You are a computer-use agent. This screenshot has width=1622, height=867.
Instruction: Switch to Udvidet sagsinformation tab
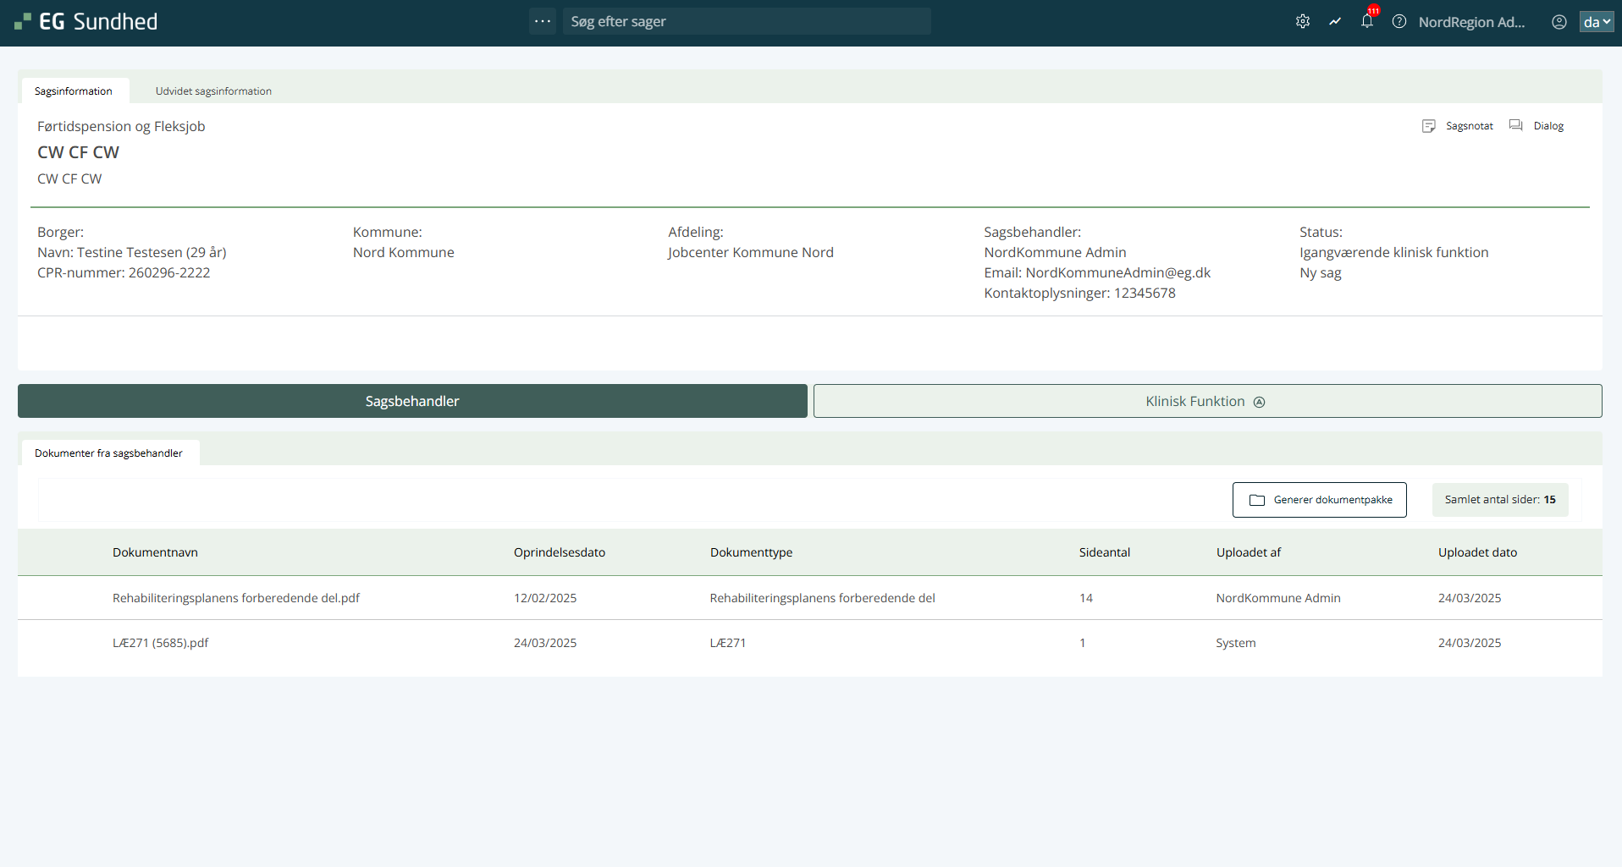(213, 91)
